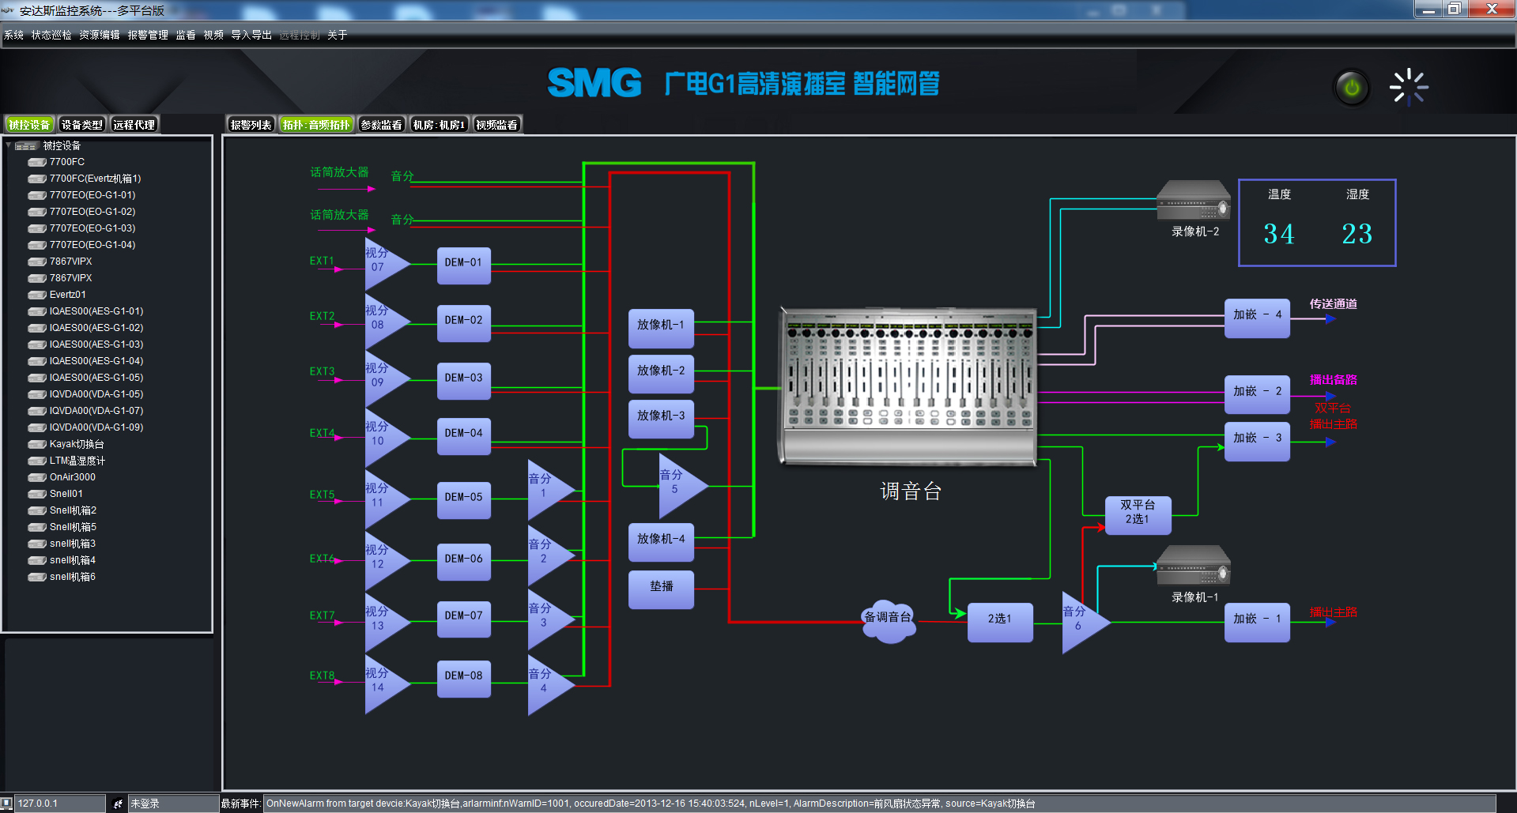This screenshot has height=813, width=1517.
Task: Click the 加嵌 - 1 embedder block
Action: pyautogui.click(x=1257, y=622)
